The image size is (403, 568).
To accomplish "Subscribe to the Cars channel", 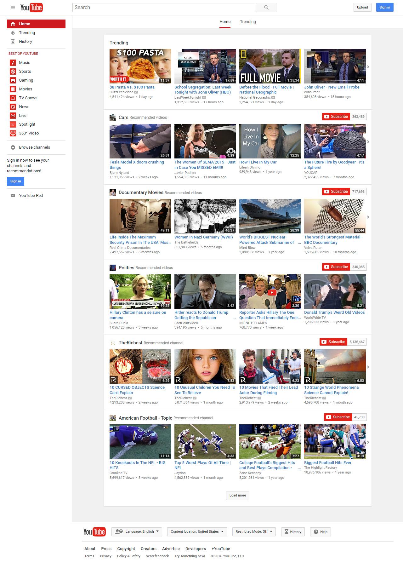I will (x=336, y=117).
